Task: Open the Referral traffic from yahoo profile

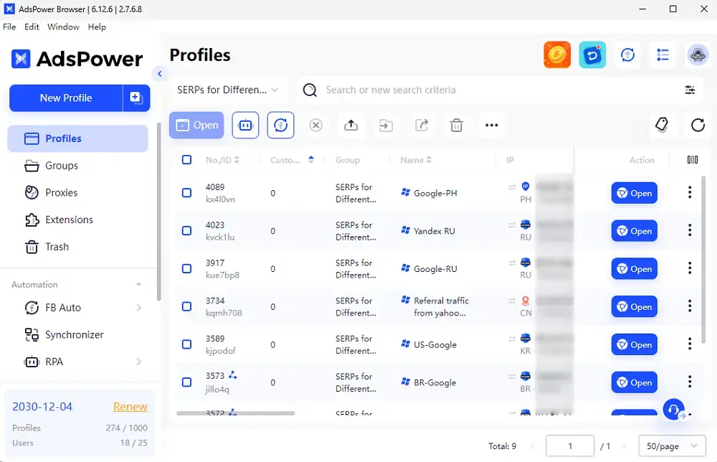Action: (x=635, y=306)
